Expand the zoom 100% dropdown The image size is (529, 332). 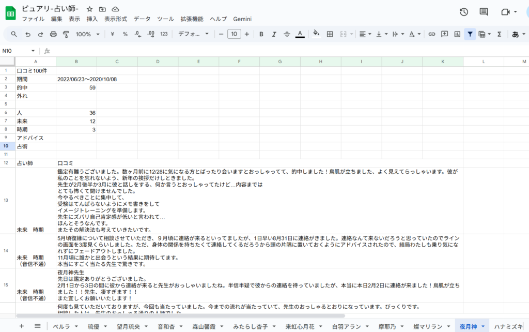click(x=87, y=34)
